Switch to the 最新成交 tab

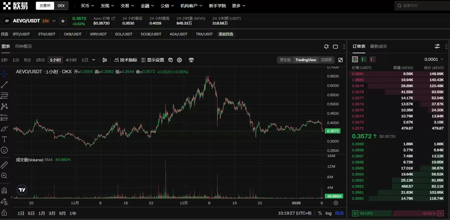378,46
